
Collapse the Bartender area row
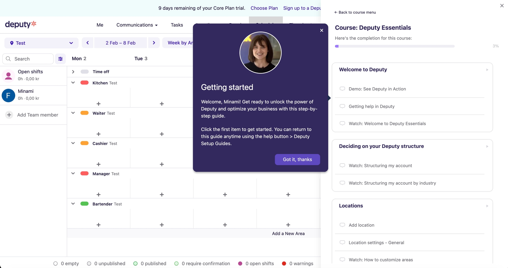click(x=73, y=203)
